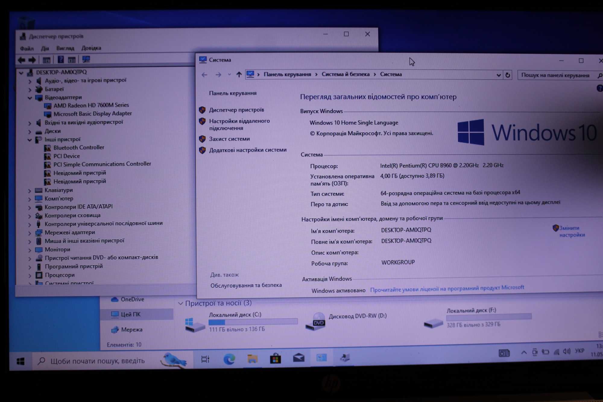Open Дисковод DVD-RW (D:) drive
This screenshot has height=402, width=603.
pos(346,321)
